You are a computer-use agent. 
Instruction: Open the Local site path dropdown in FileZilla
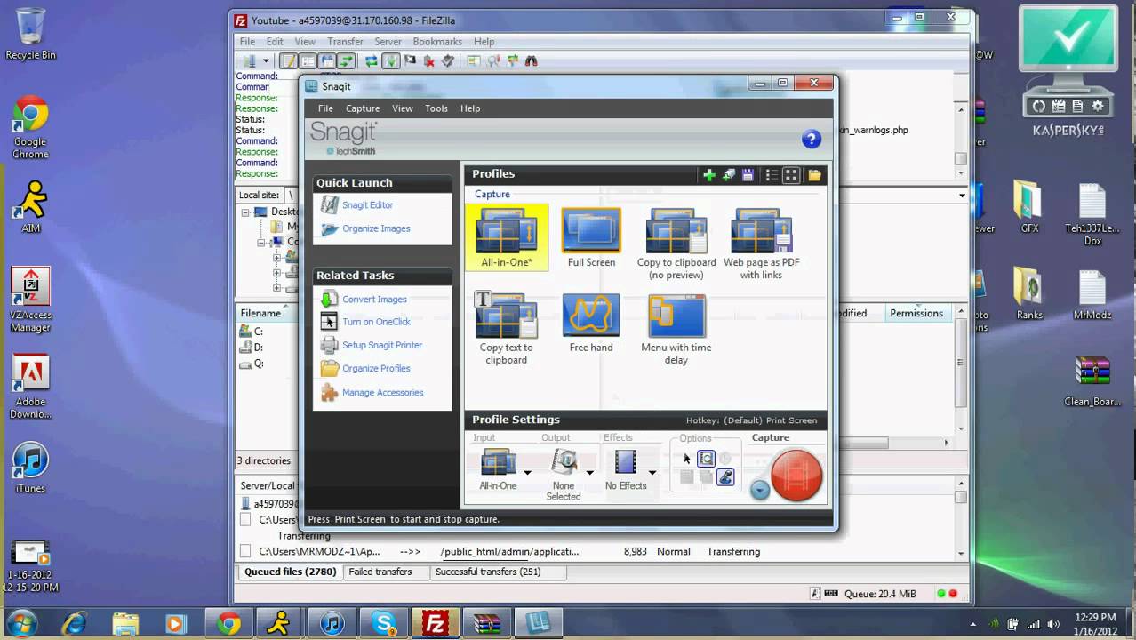tap(962, 195)
